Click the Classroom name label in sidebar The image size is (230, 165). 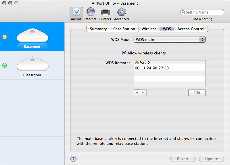(x=32, y=75)
